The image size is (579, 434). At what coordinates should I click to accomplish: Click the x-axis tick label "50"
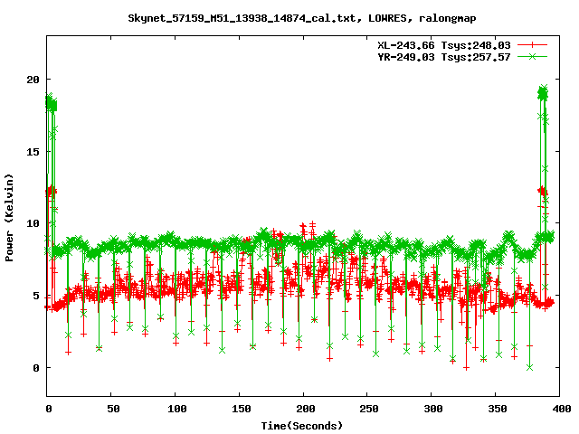tap(114, 409)
